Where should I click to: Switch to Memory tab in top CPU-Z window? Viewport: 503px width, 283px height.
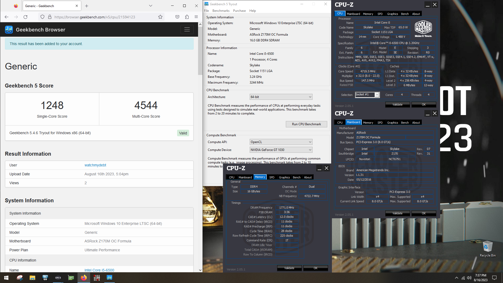[368, 14]
